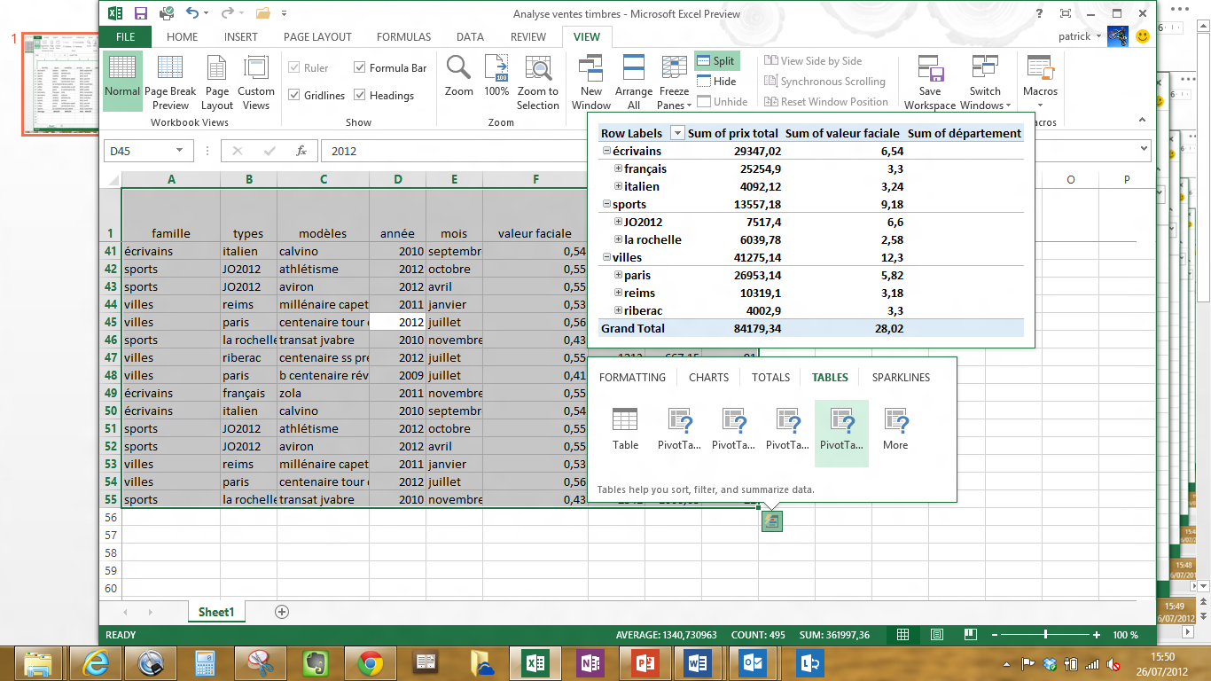Uncheck the Gridlines checkbox

tap(294, 96)
